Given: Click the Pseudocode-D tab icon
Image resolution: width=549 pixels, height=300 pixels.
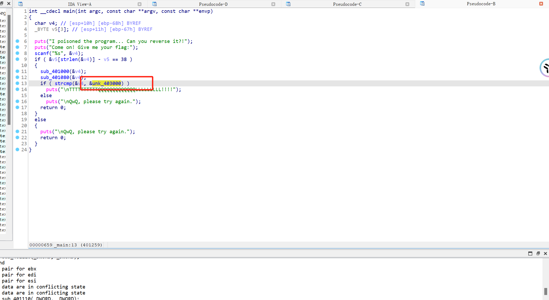Looking at the screenshot, I should tap(154, 4).
